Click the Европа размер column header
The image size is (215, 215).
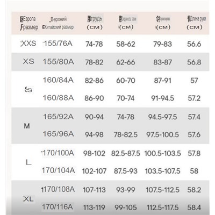[x=29, y=23]
